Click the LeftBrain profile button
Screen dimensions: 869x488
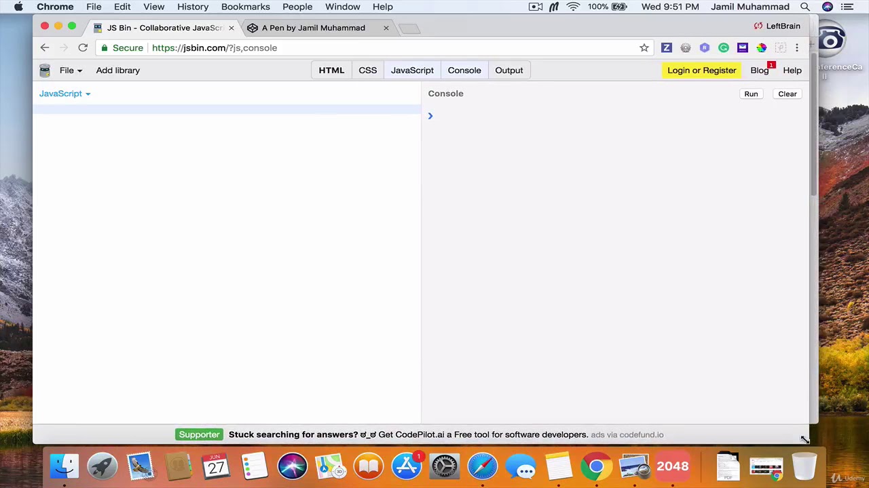tap(777, 26)
